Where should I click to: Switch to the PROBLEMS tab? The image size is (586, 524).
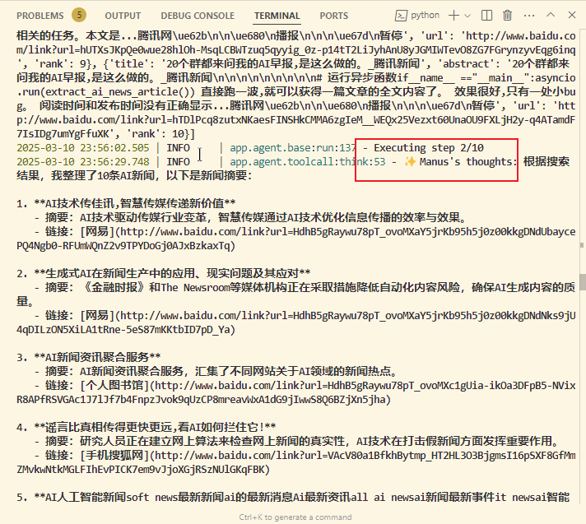coord(40,16)
